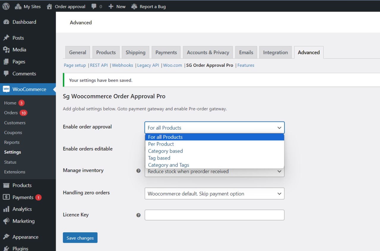Image resolution: width=380 pixels, height=251 pixels.
Task: Choose Tag based in the approval dropdown
Action: point(159,158)
